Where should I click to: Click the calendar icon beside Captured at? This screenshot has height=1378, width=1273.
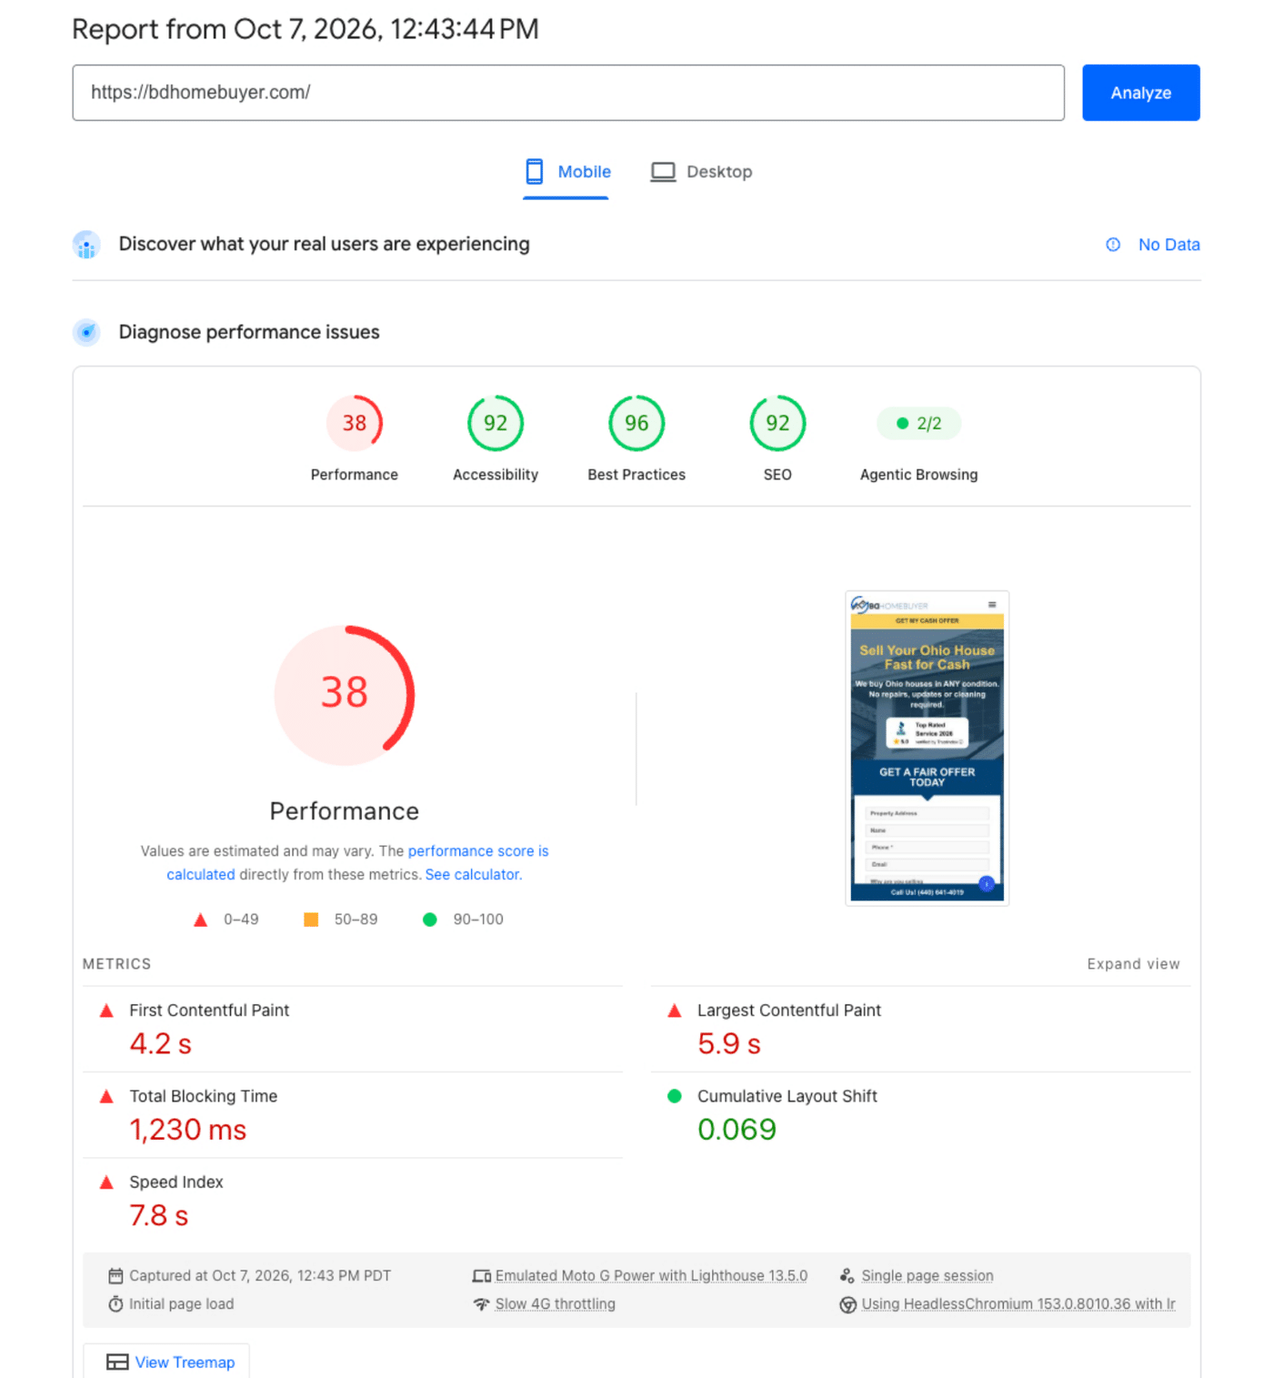[x=115, y=1276]
